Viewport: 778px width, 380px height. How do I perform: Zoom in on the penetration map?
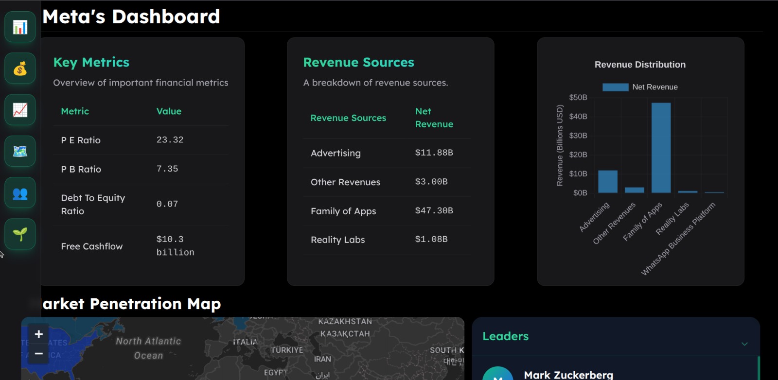click(x=39, y=334)
